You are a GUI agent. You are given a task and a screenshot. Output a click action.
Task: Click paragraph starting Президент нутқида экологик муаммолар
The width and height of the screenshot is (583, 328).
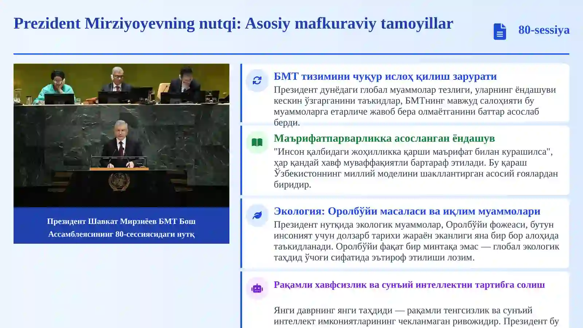(416, 241)
